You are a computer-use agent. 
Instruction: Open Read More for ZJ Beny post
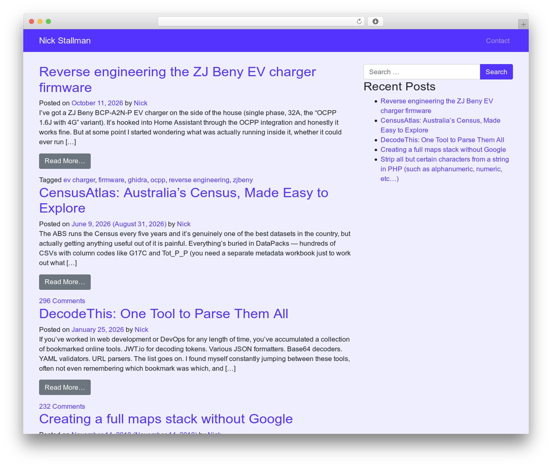(65, 161)
